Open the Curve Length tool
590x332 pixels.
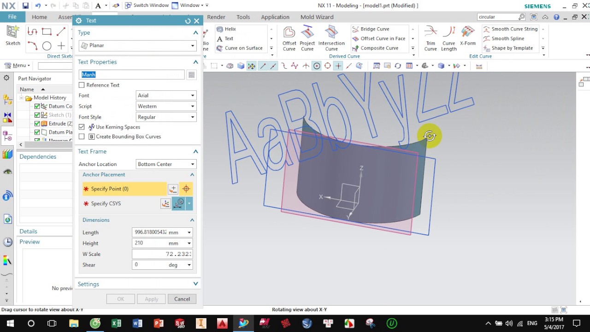pos(448,38)
